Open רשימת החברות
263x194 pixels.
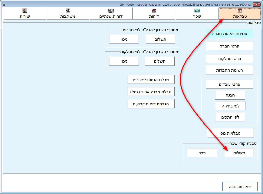229,70
